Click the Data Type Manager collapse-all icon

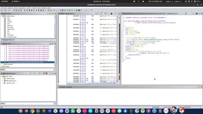[50, 73]
